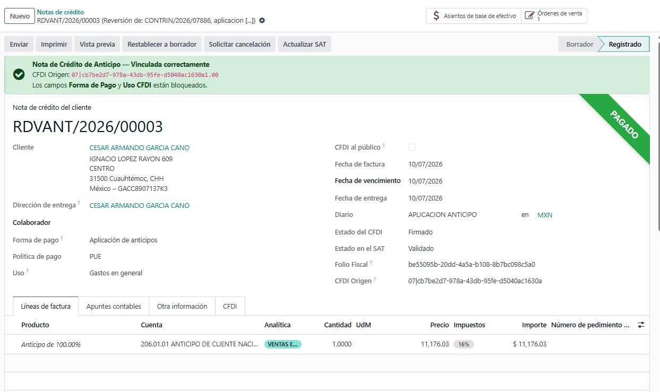Viewport: 660px width, 392px height.
Task: Click the Producto column header
Action: point(35,325)
